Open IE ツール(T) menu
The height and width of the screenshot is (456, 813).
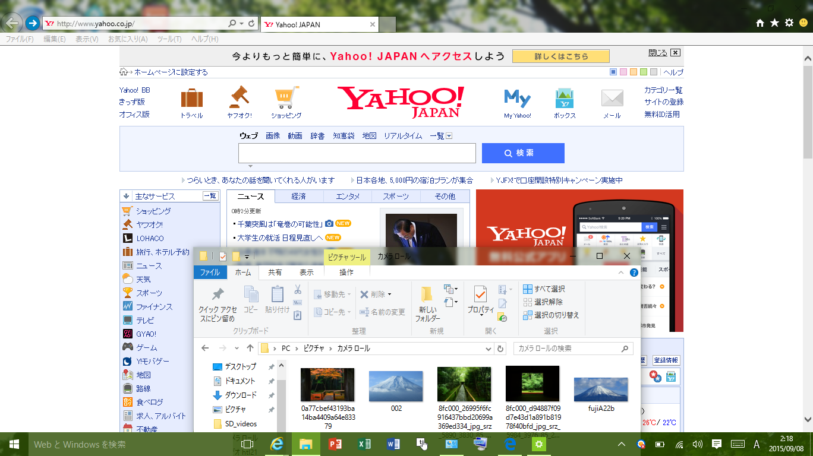pyautogui.click(x=169, y=39)
